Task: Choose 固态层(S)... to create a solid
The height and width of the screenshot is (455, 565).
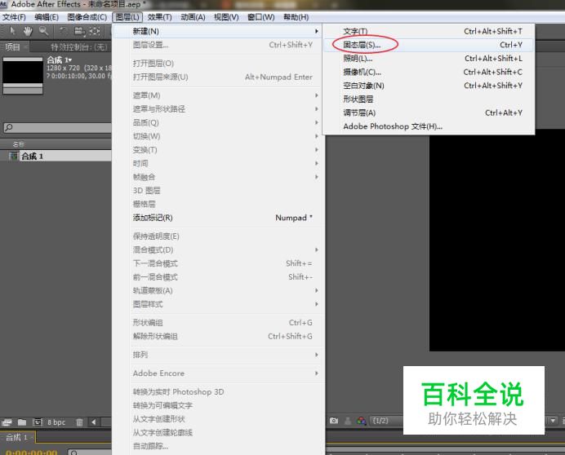Action: click(429, 45)
